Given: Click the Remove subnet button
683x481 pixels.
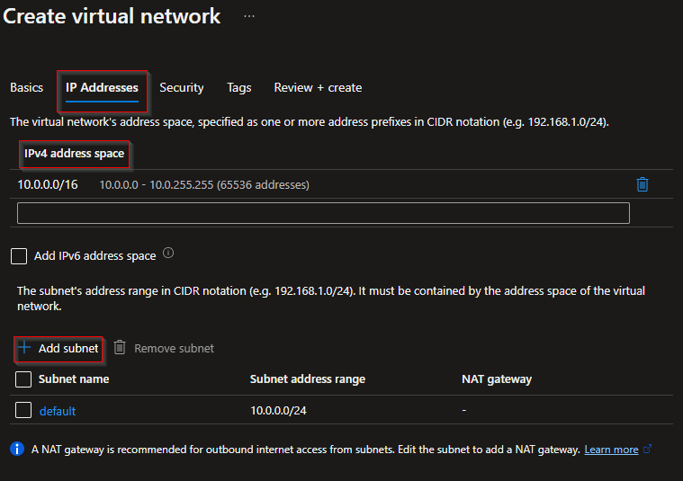Looking at the screenshot, I should pyautogui.click(x=164, y=348).
